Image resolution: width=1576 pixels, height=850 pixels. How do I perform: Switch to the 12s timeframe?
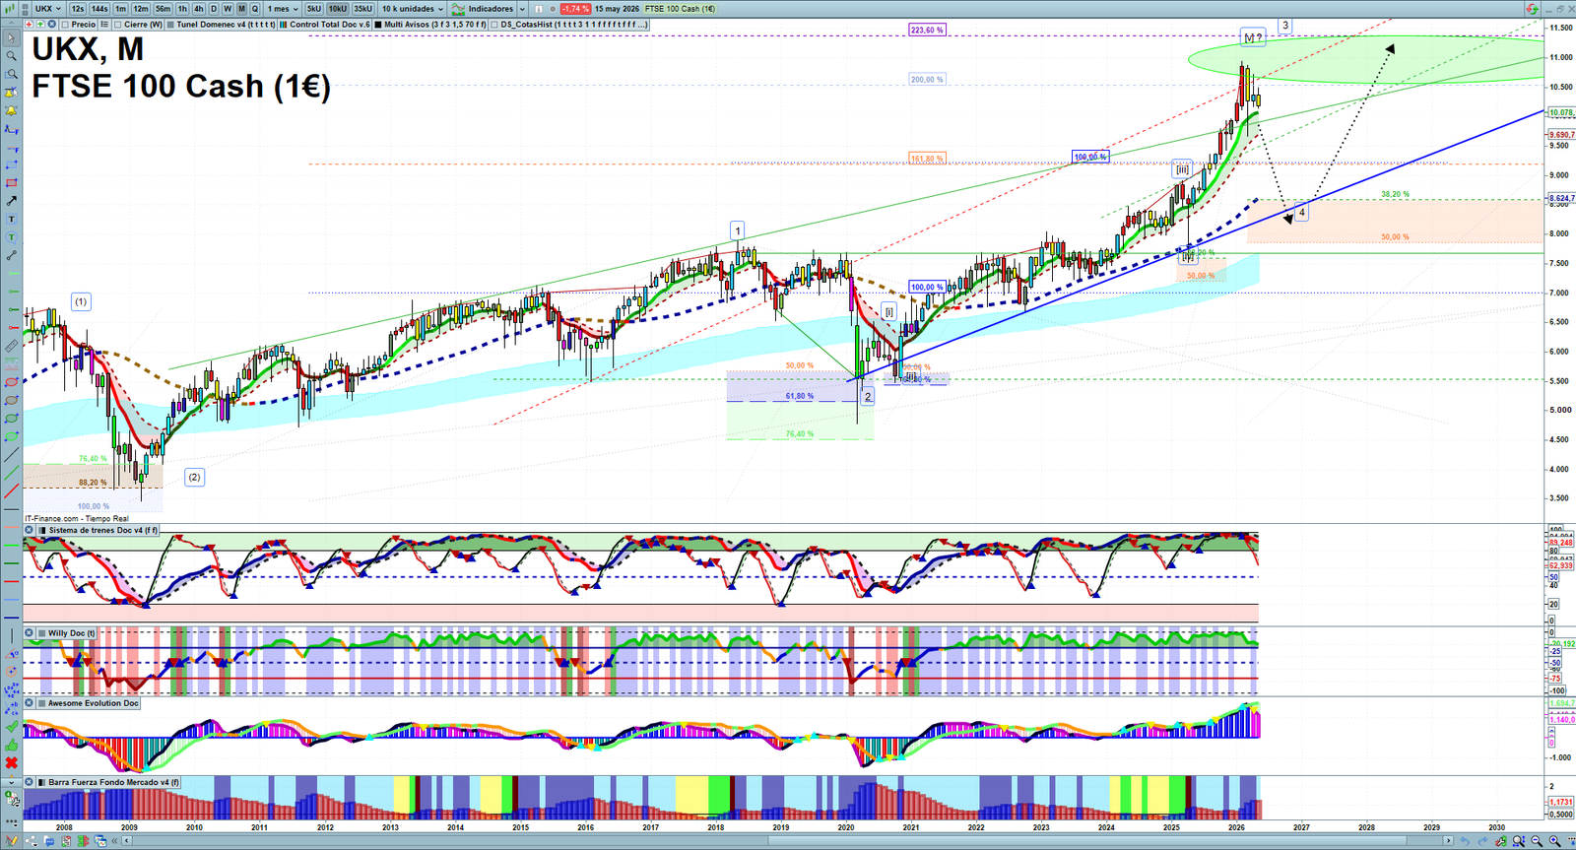(x=78, y=9)
